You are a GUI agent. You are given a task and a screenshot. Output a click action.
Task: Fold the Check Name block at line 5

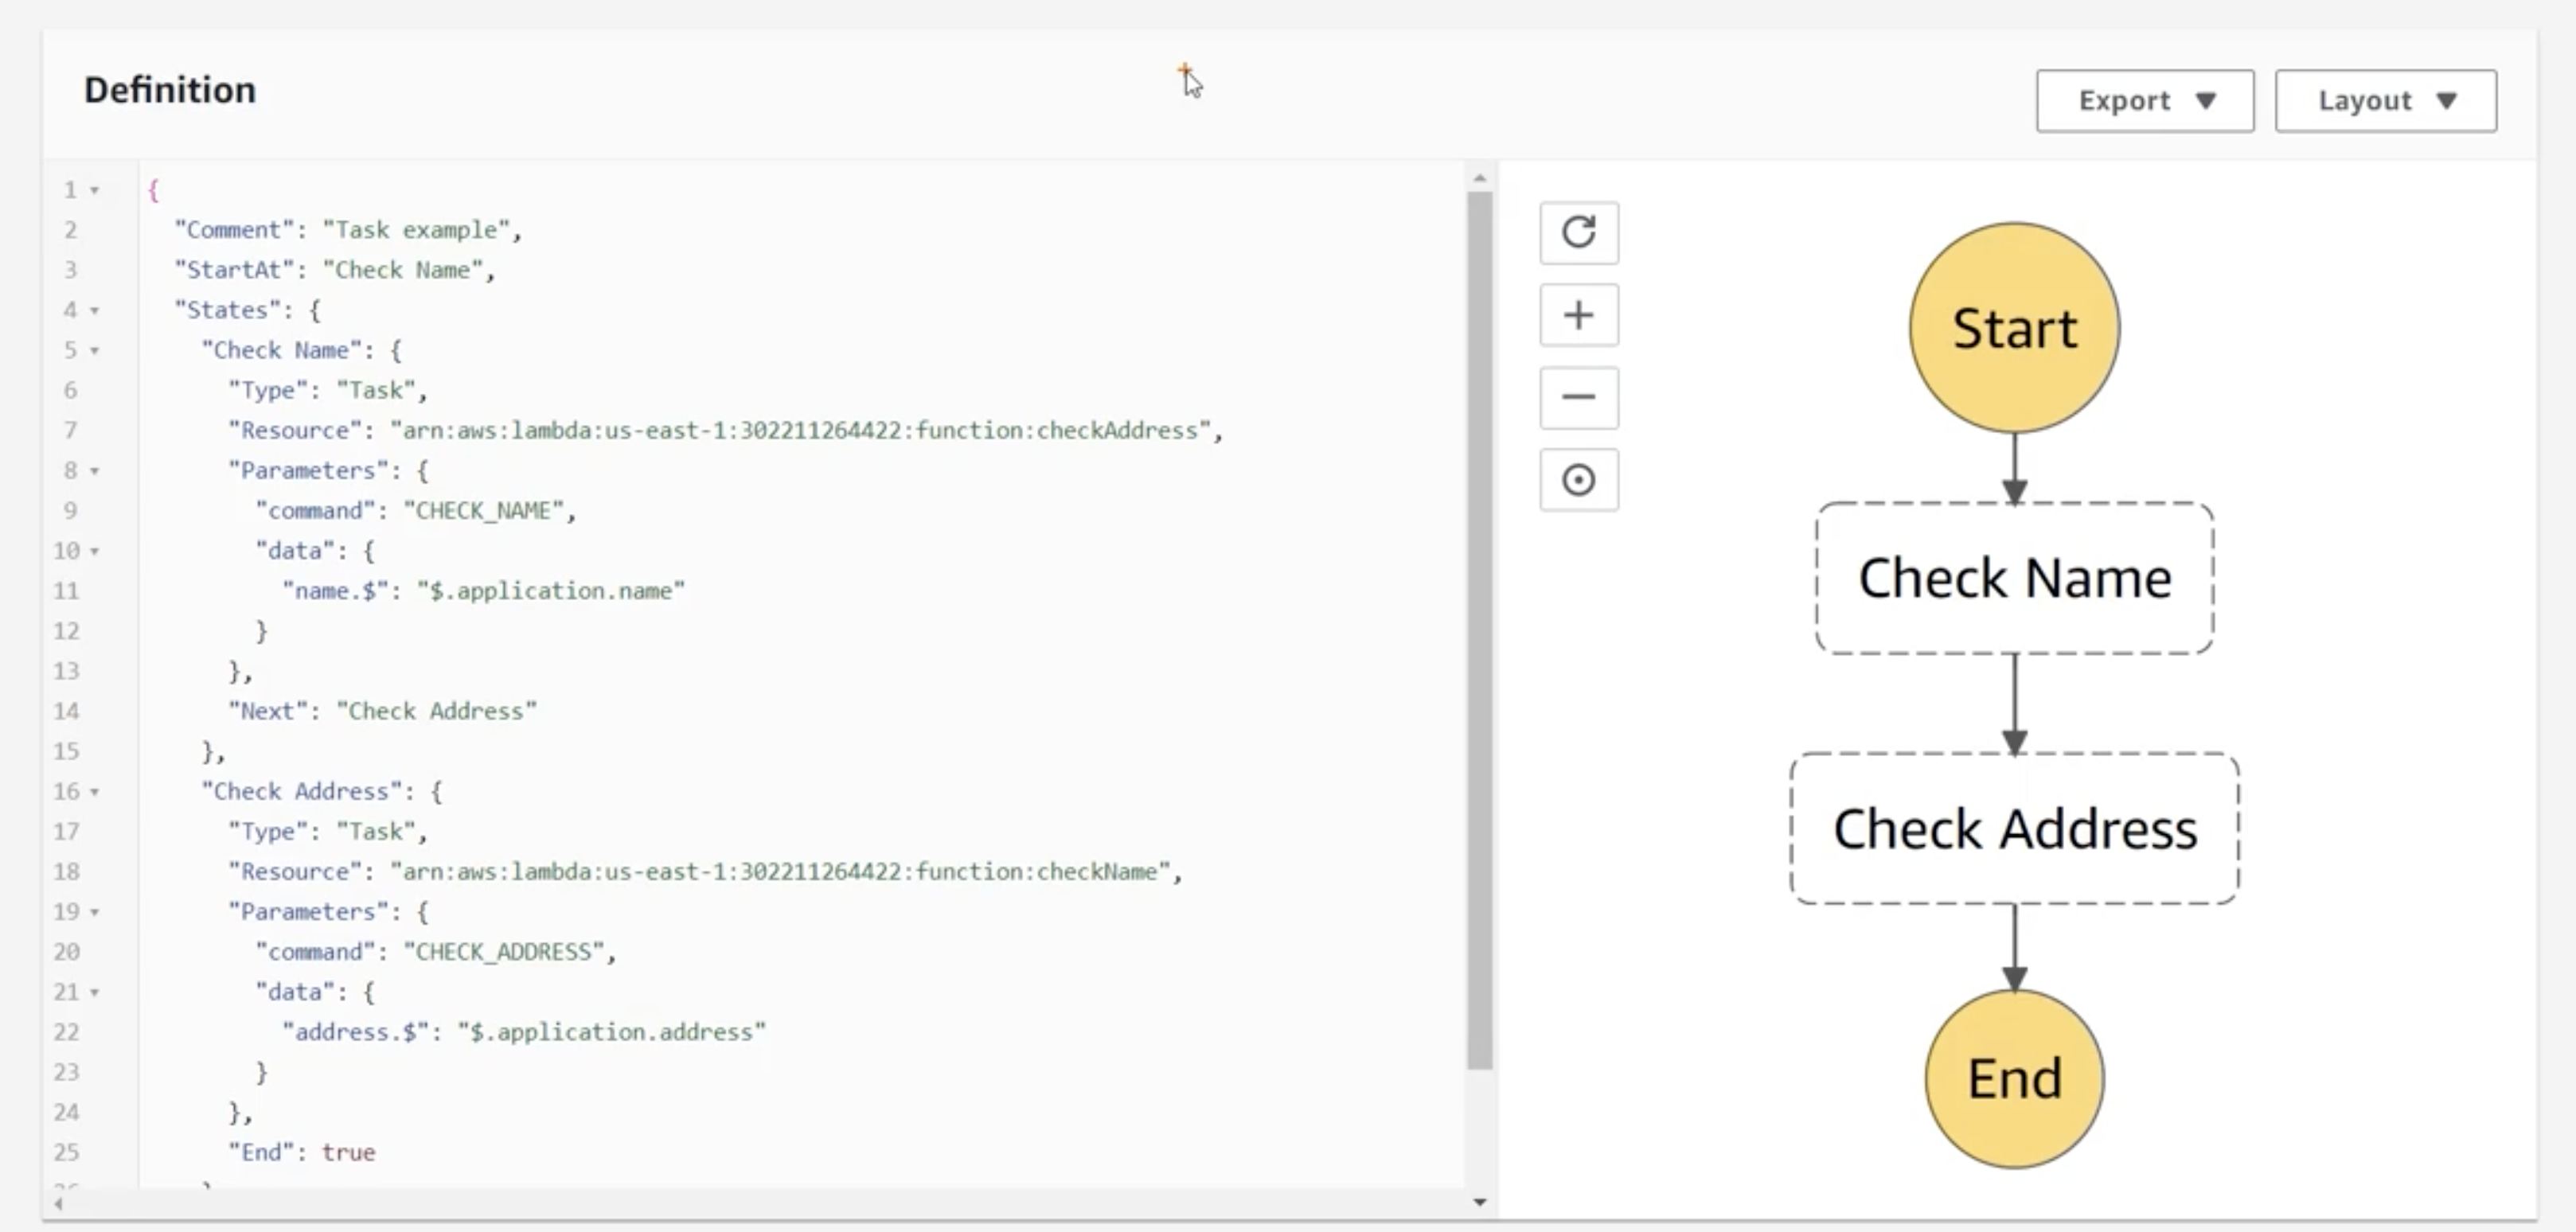point(95,350)
